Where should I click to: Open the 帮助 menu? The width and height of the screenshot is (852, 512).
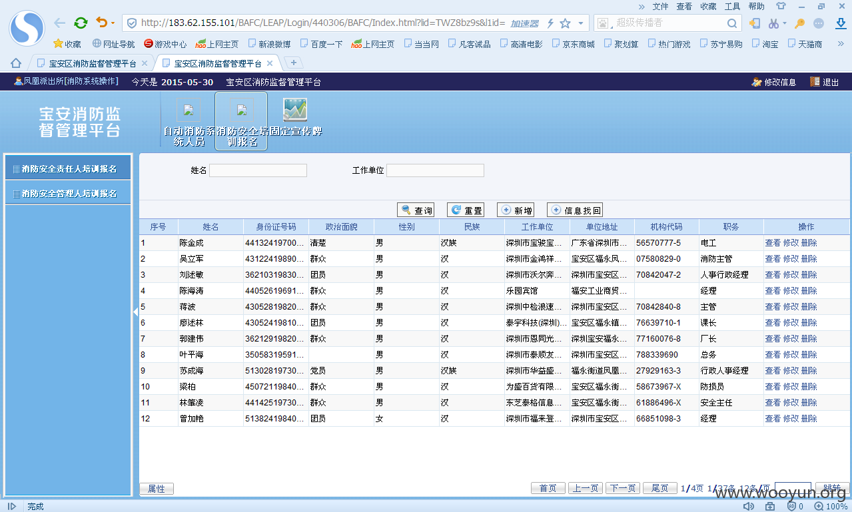[x=756, y=6]
